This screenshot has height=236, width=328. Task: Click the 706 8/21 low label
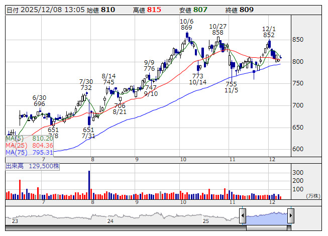(120, 108)
